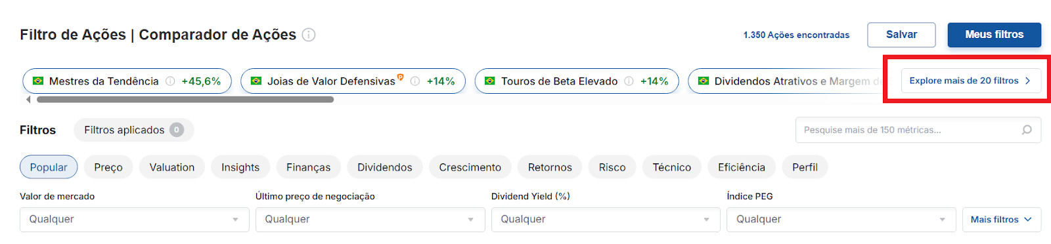Click info icon in Joias de Valor Defensivas chip

pos(415,81)
